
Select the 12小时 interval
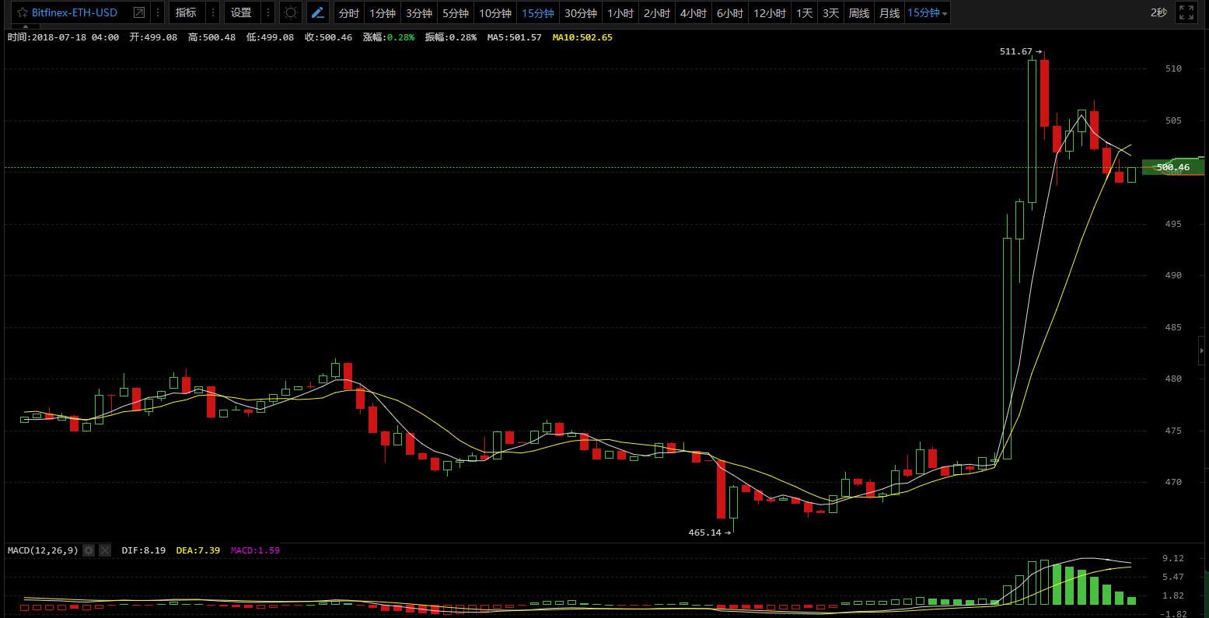[770, 12]
